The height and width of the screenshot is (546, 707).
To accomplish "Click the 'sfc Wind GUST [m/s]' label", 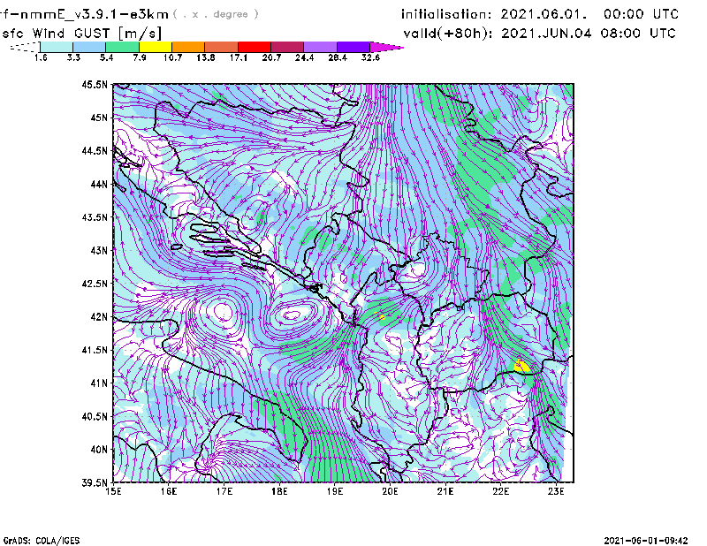I will (x=81, y=33).
